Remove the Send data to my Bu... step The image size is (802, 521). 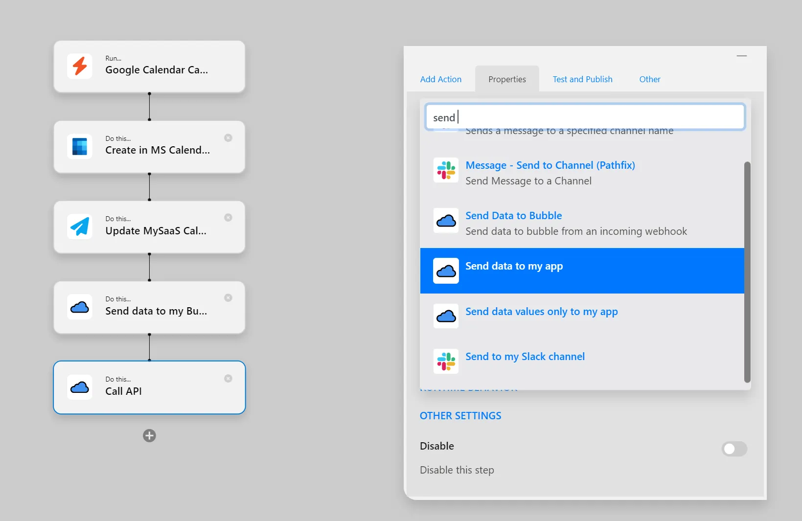point(228,298)
